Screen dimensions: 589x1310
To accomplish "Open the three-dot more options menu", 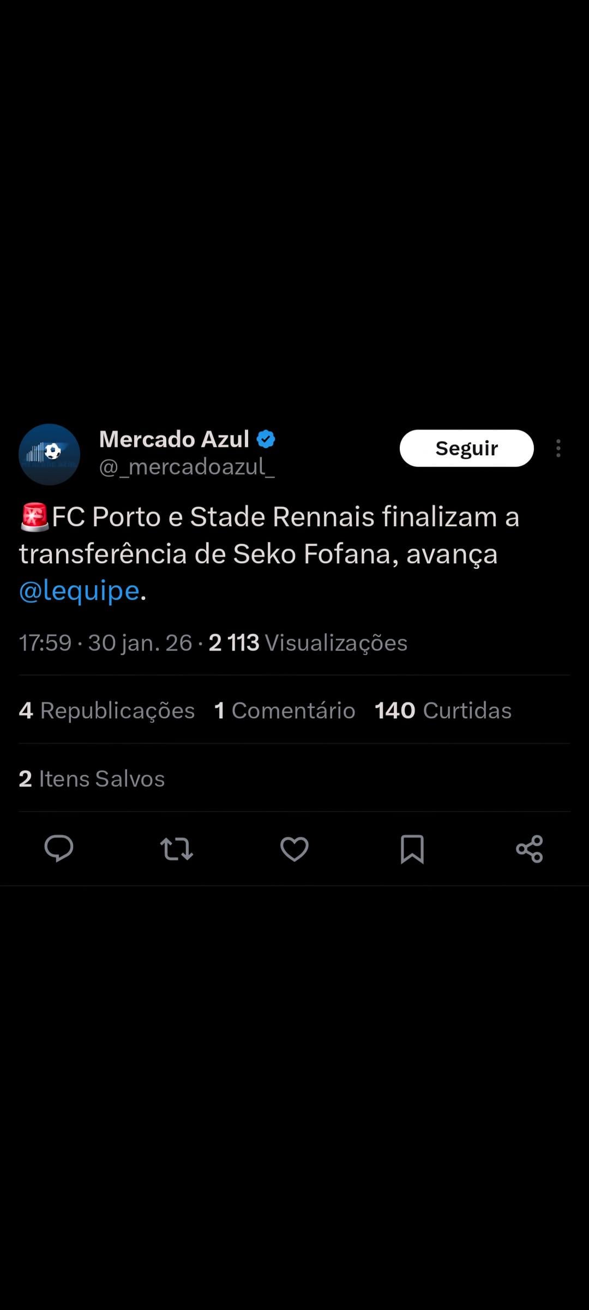I will [558, 448].
